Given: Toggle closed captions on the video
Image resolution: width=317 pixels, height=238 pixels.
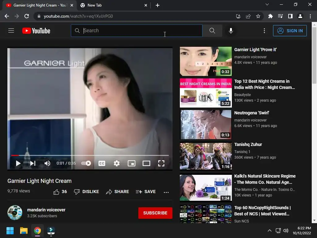Looking at the screenshot, I should (x=102, y=163).
